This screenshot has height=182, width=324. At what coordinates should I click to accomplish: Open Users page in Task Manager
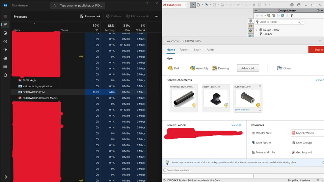pyautogui.click(x=5, y=58)
